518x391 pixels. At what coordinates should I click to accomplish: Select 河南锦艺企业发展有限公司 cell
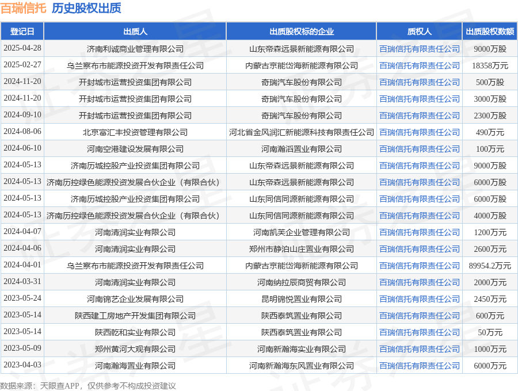tap(135, 299)
